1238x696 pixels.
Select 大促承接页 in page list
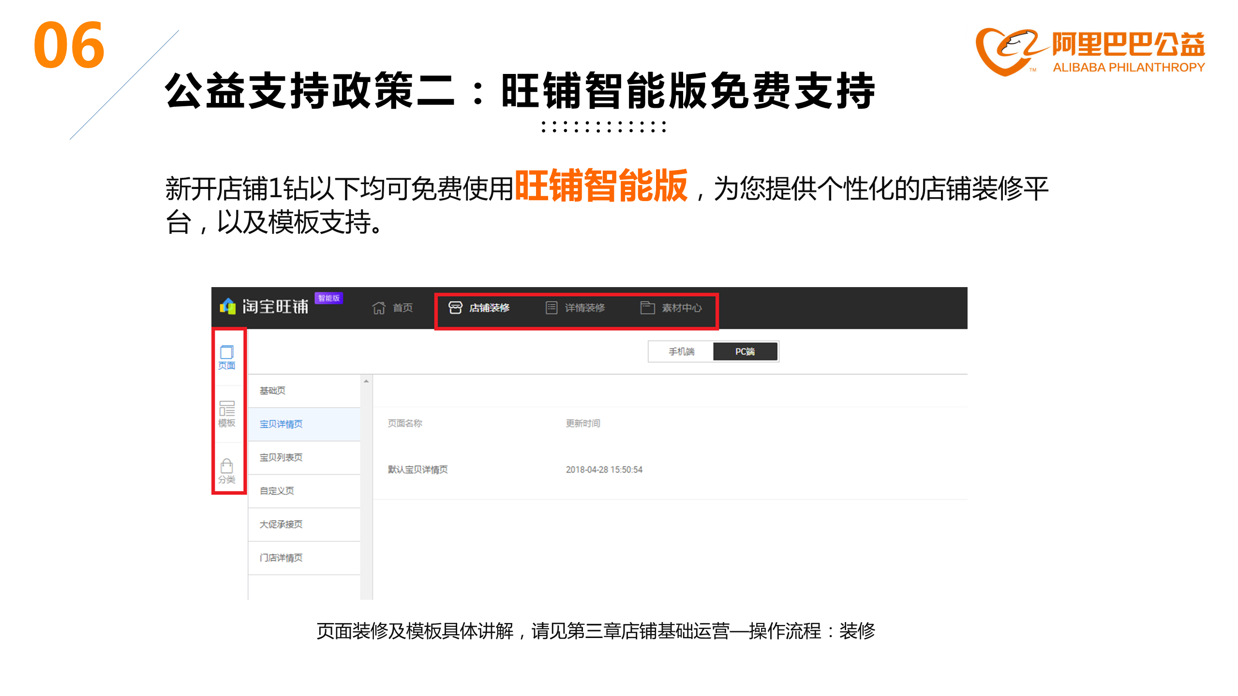[x=304, y=524]
